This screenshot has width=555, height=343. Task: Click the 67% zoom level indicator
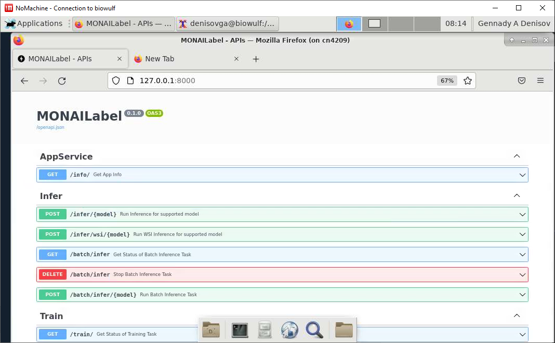(447, 81)
